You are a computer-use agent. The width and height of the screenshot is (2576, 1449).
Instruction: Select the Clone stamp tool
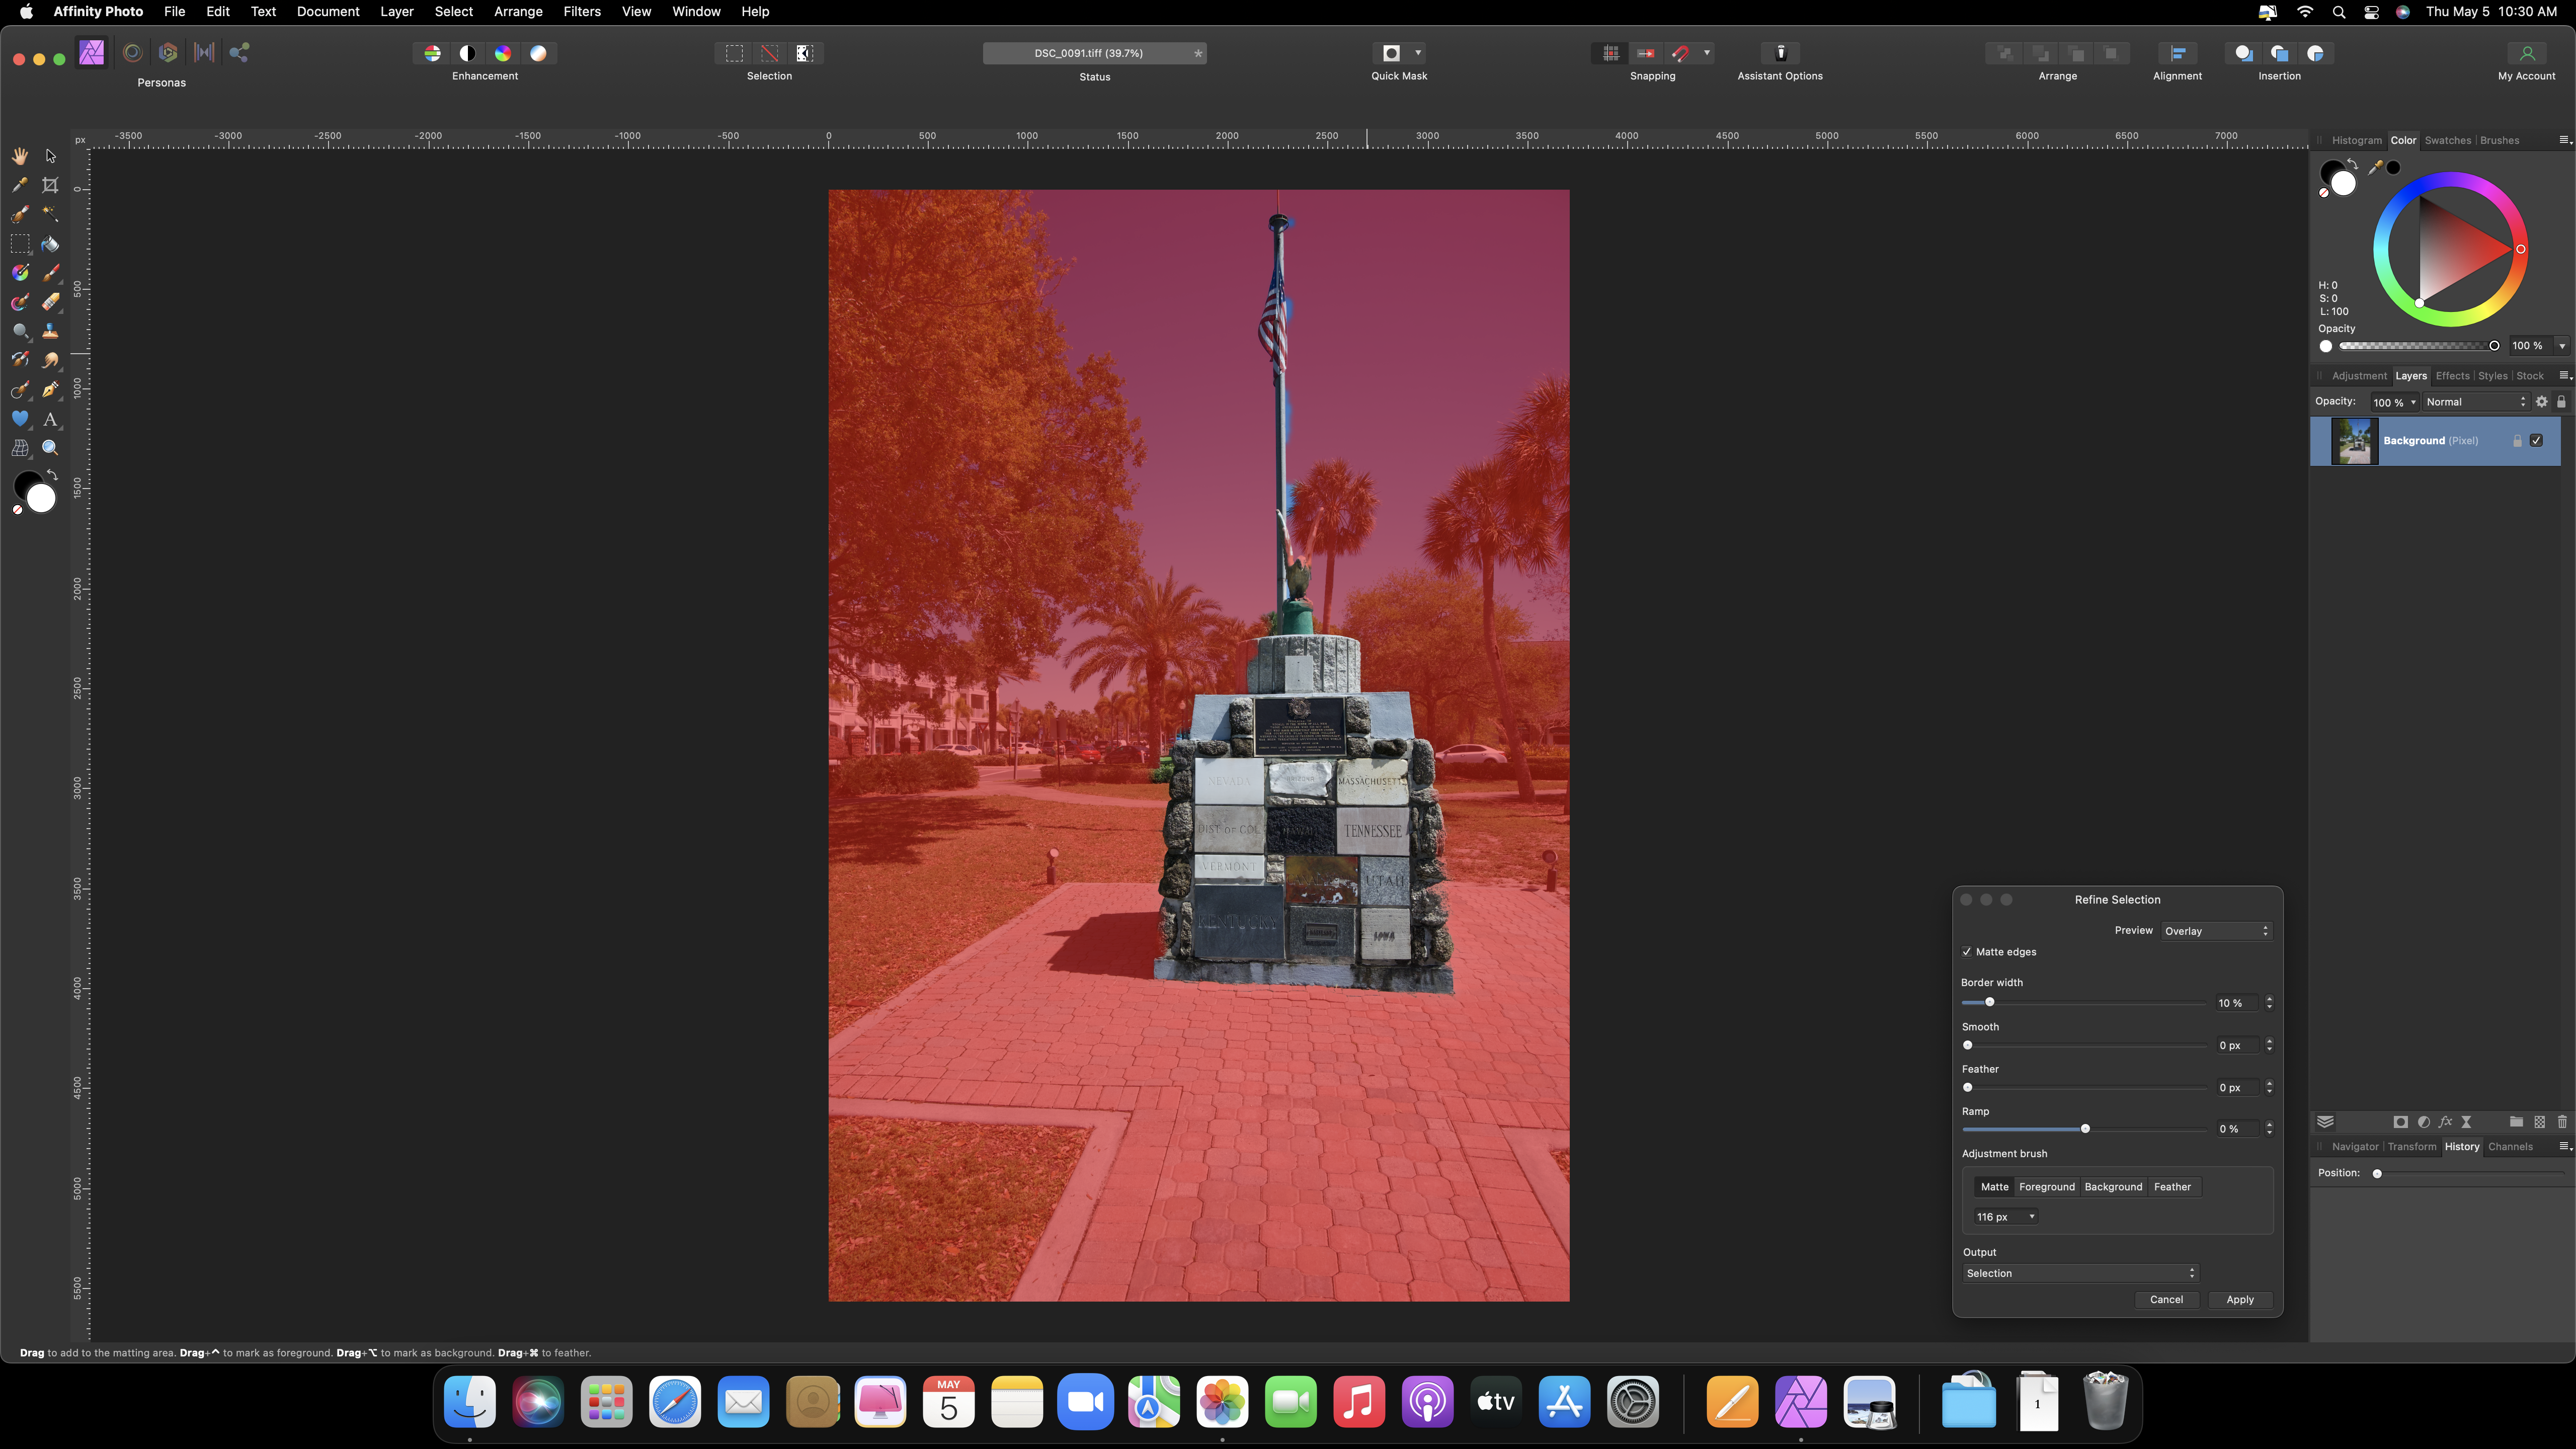click(50, 331)
